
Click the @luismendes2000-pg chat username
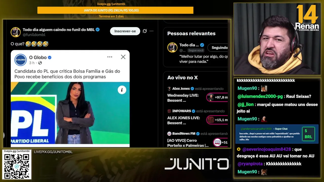260,96
